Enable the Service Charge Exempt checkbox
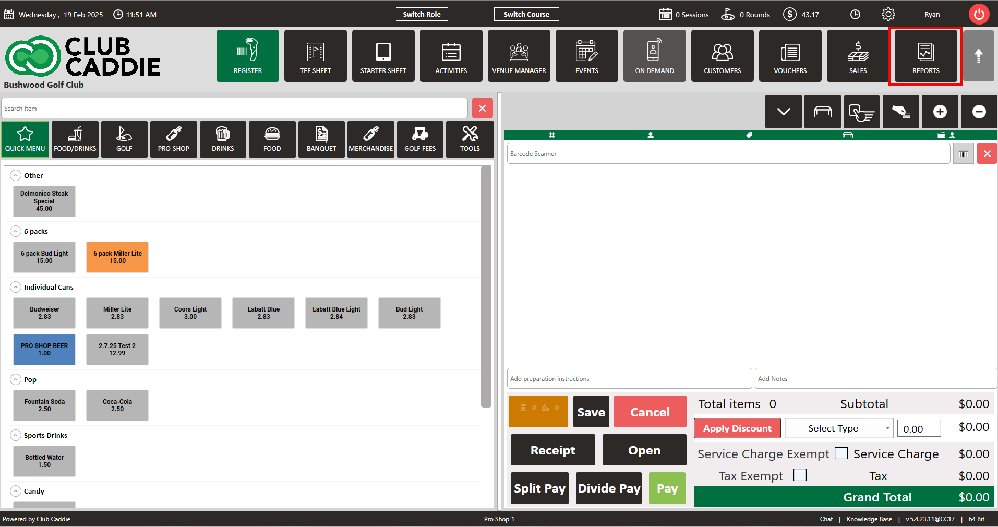Viewport: 998px width, 527px height. 840,453
